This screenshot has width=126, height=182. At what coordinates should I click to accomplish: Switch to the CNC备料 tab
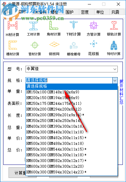click(40, 12)
